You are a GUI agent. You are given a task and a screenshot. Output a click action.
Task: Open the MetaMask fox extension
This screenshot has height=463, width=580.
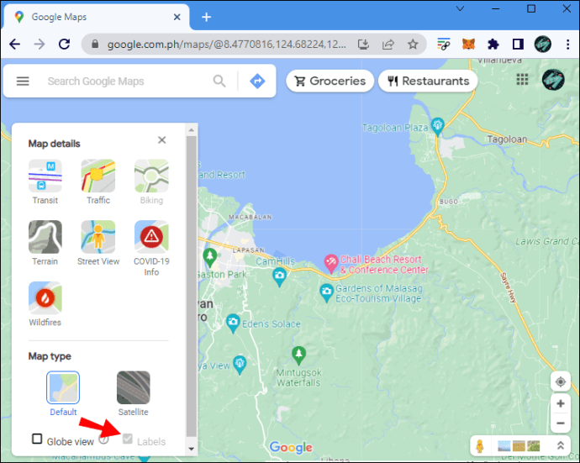pos(468,45)
